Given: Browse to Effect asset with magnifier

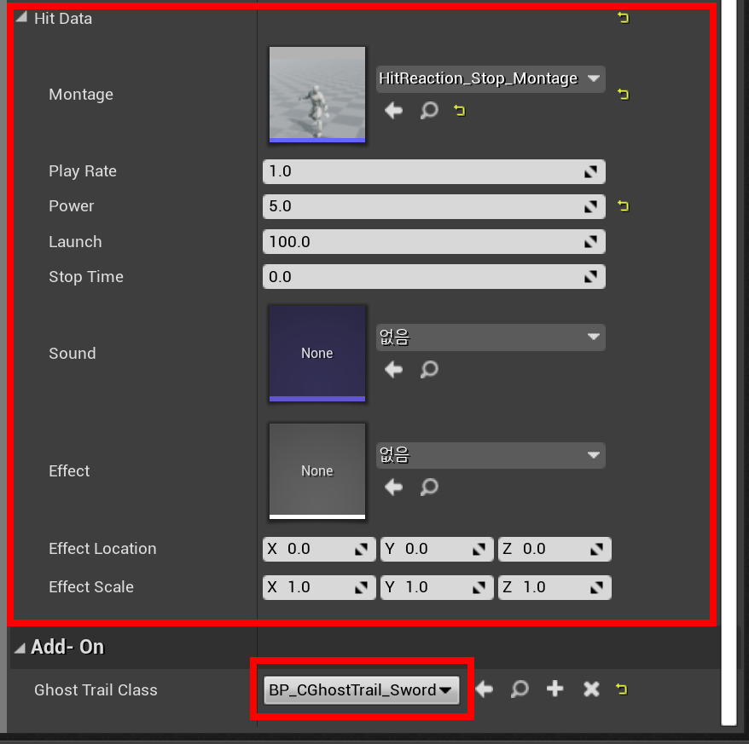Looking at the screenshot, I should coord(429,487).
